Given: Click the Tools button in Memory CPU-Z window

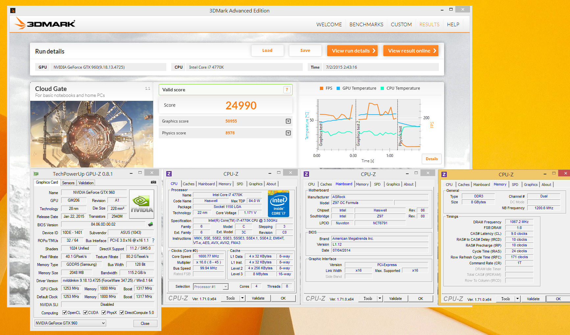Looking at the screenshot, I should pyautogui.click(x=506, y=299).
